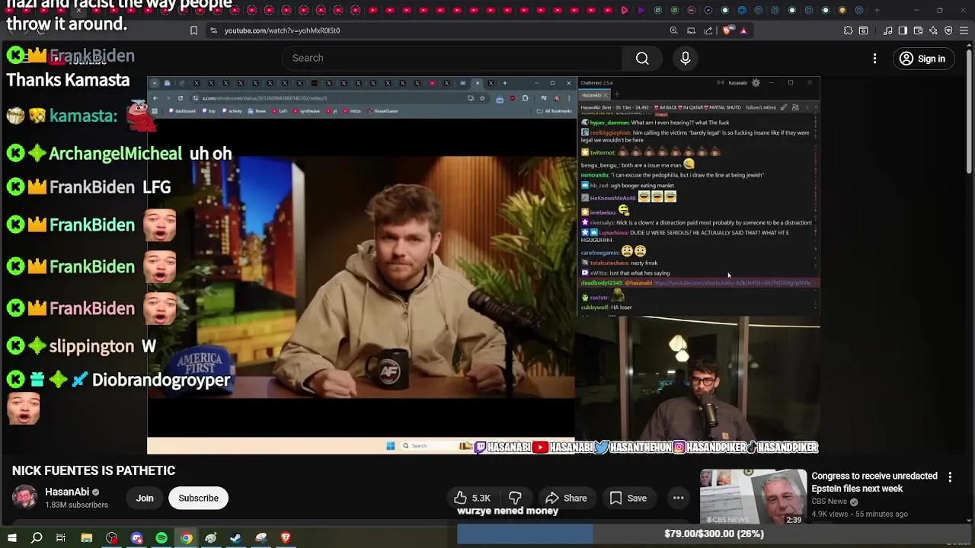975x548 pixels.
Task: Open Windows taskbar search
Action: (x=37, y=538)
